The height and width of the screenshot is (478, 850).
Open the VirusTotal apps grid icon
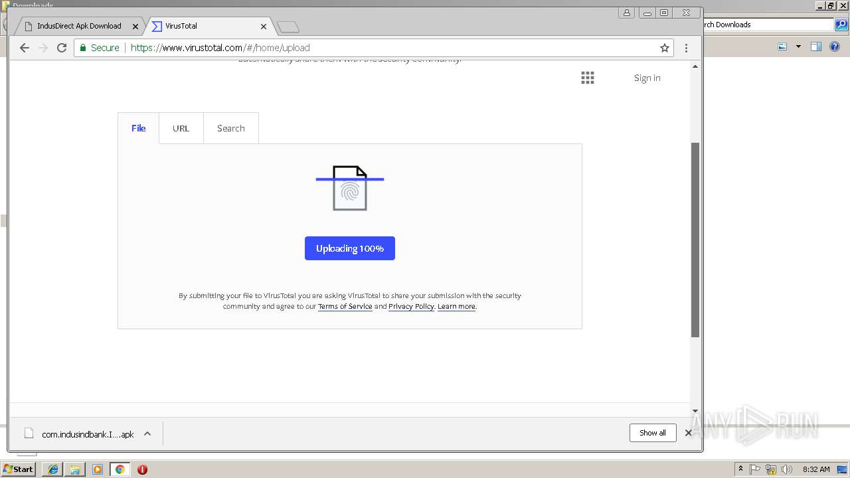point(588,78)
